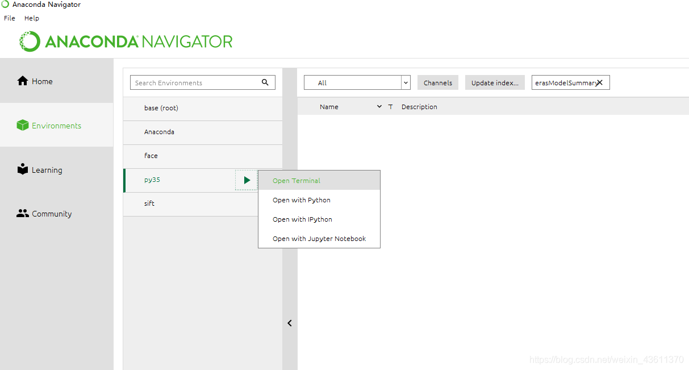This screenshot has height=370, width=689.
Task: Choose Open with Python
Action: (x=319, y=200)
